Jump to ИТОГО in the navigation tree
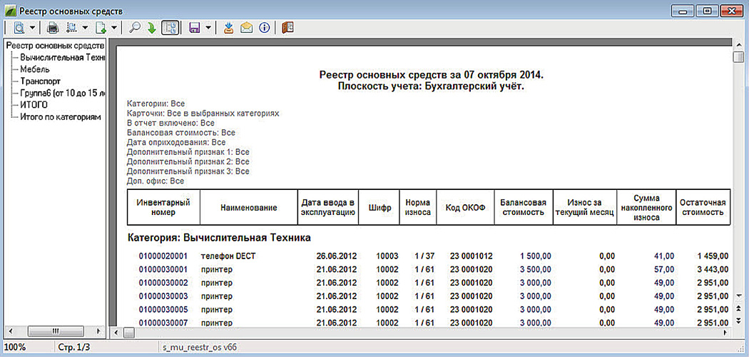The image size is (749, 357). (34, 105)
